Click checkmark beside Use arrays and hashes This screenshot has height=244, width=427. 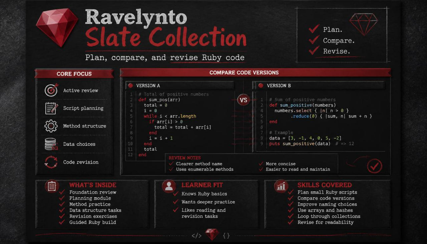click(x=291, y=210)
